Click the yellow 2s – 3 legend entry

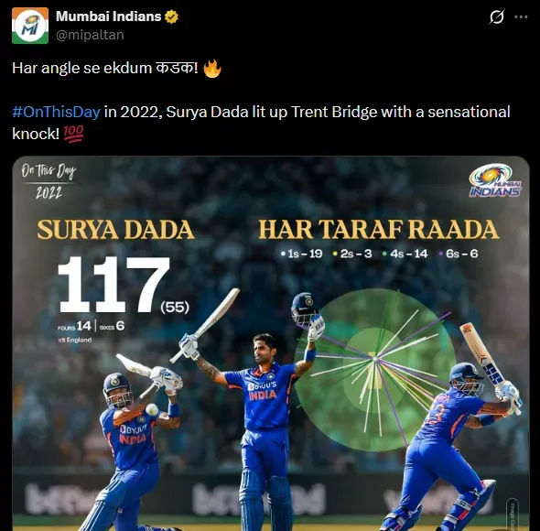tap(352, 254)
